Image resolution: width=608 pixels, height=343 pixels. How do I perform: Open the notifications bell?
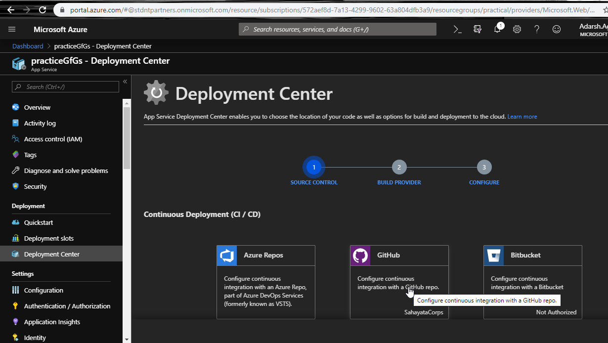pyautogui.click(x=497, y=29)
